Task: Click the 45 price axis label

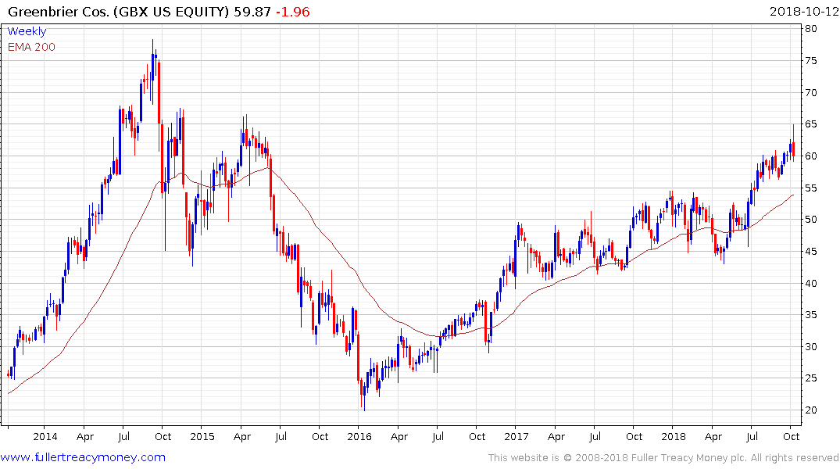Action: (x=810, y=252)
